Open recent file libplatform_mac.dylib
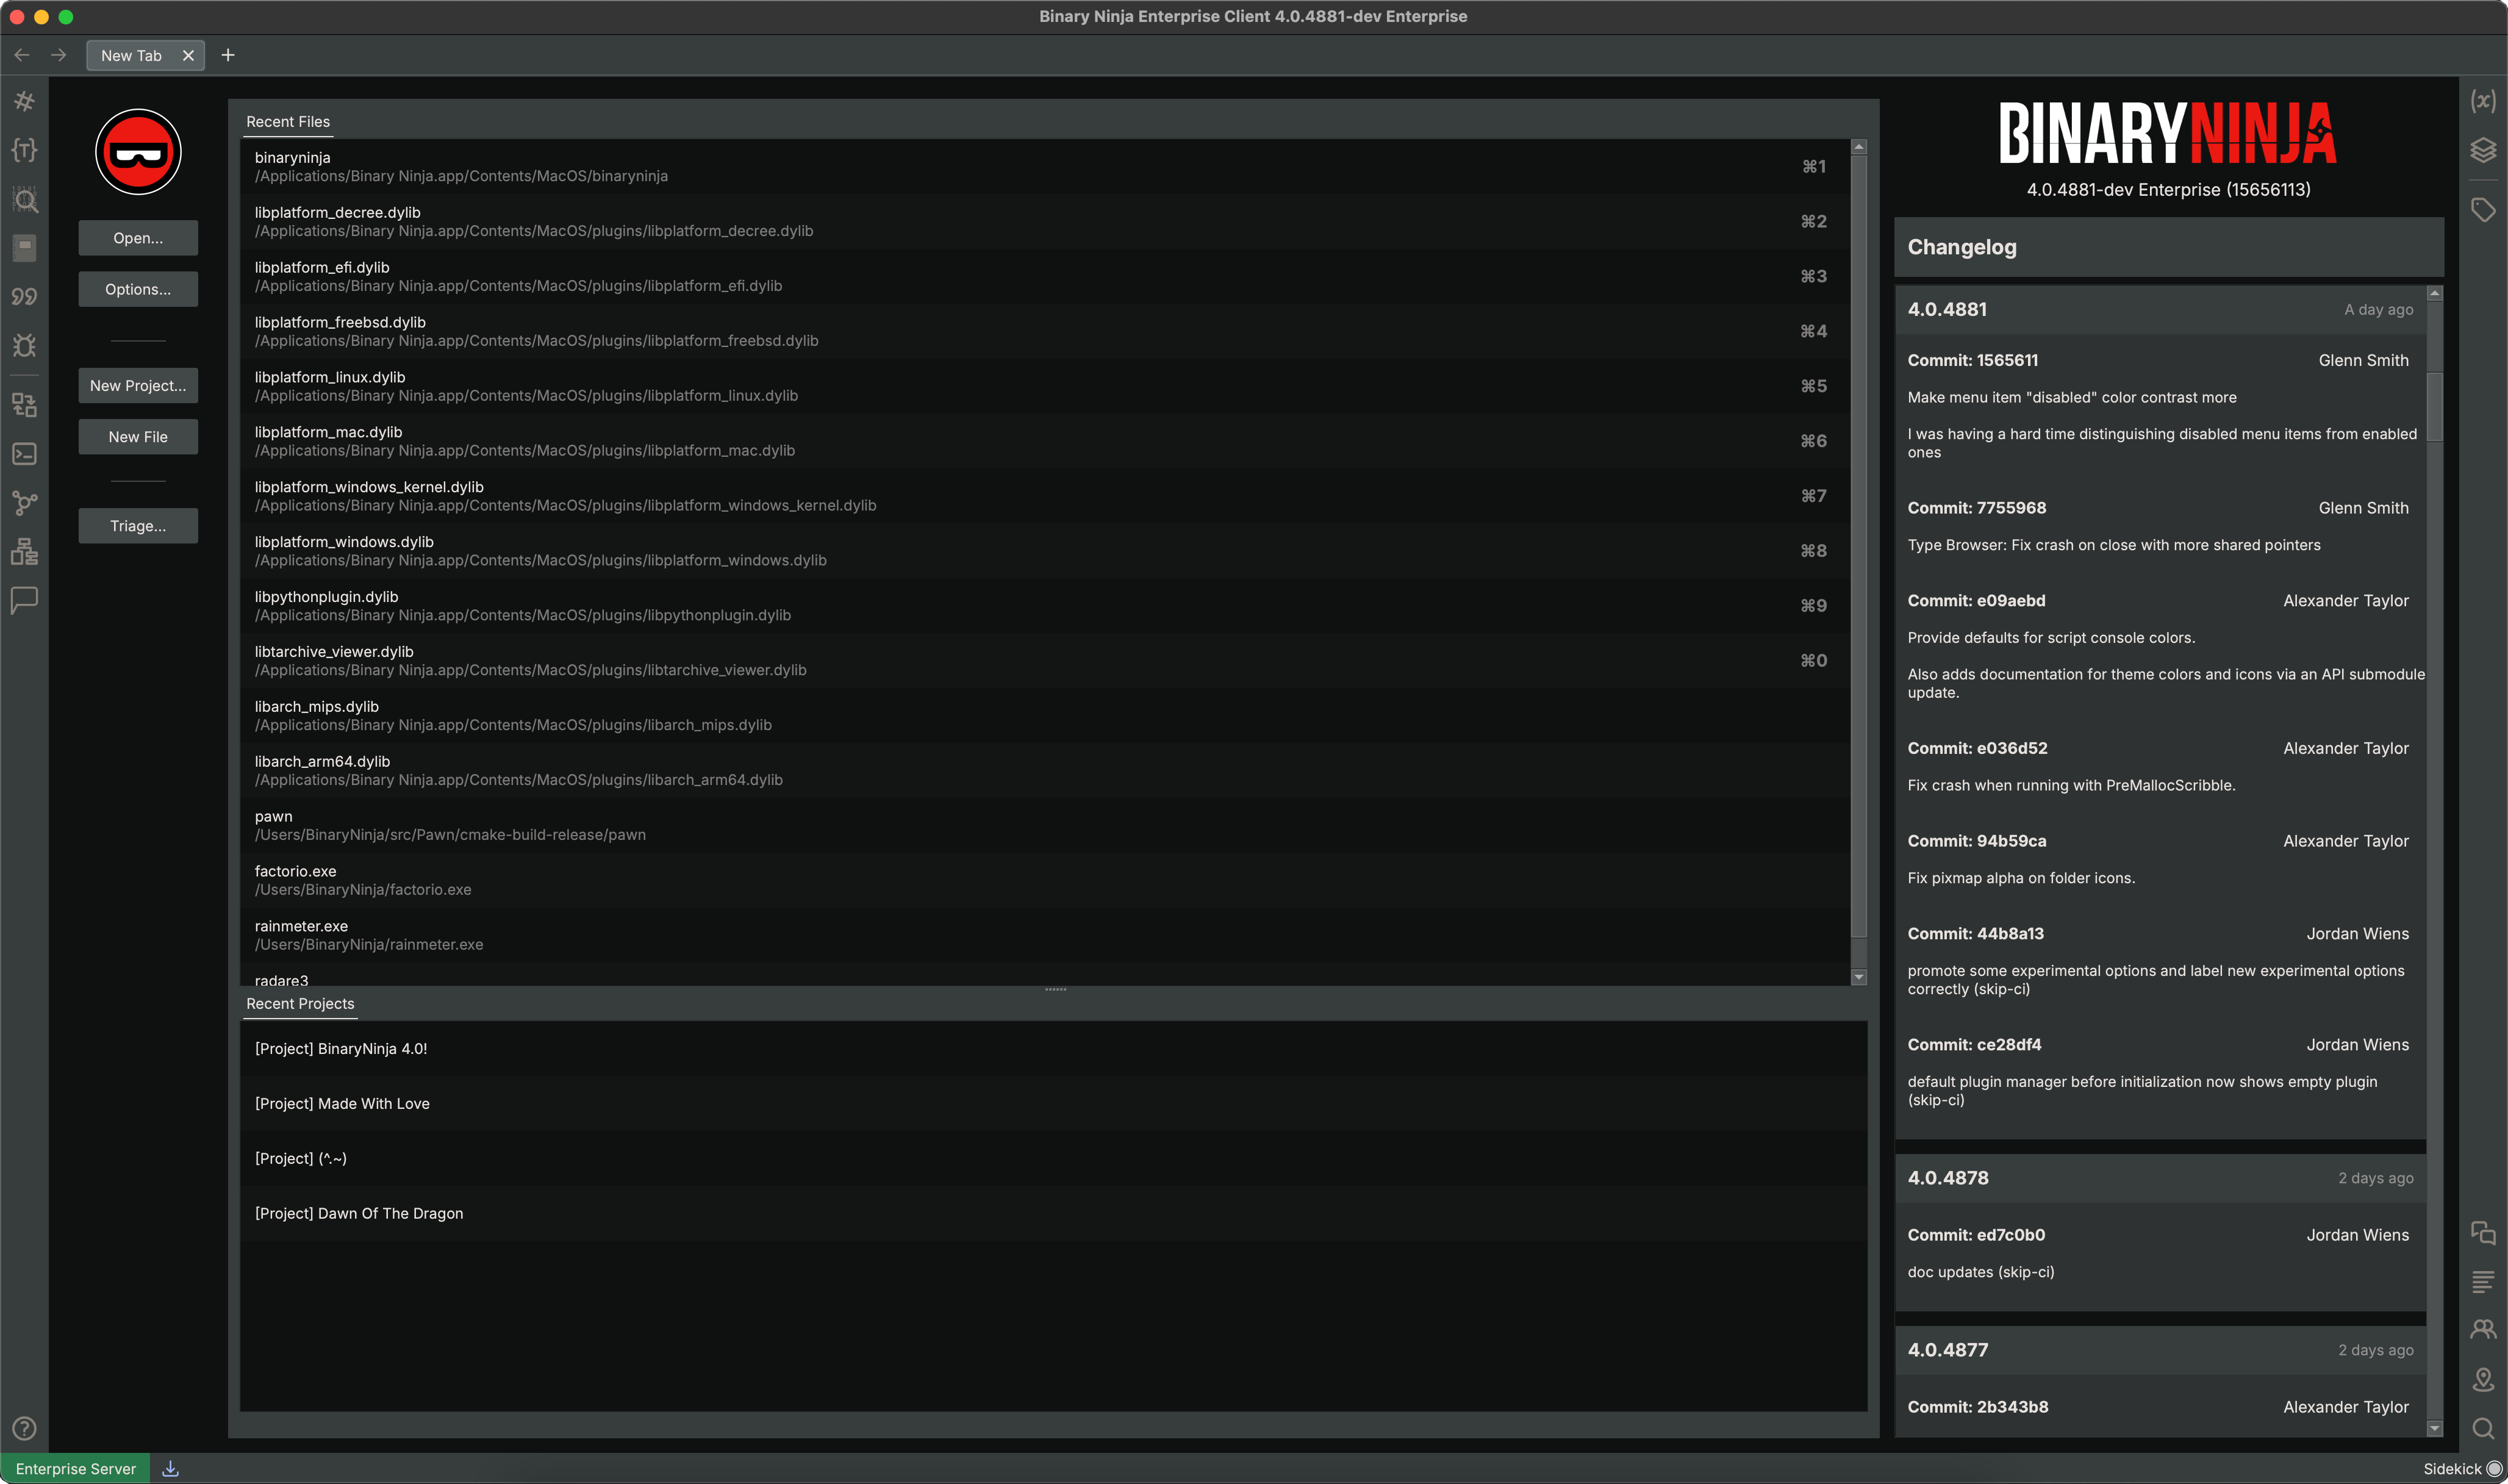This screenshot has width=2508, height=1484. 1045,442
